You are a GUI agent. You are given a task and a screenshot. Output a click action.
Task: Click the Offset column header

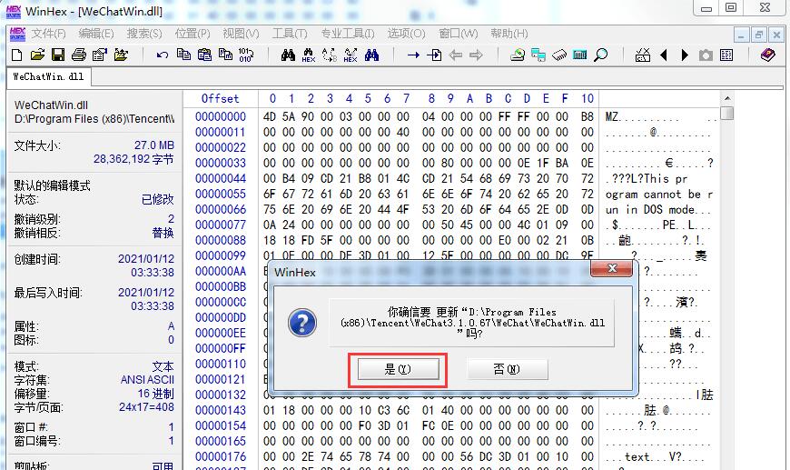(x=220, y=98)
